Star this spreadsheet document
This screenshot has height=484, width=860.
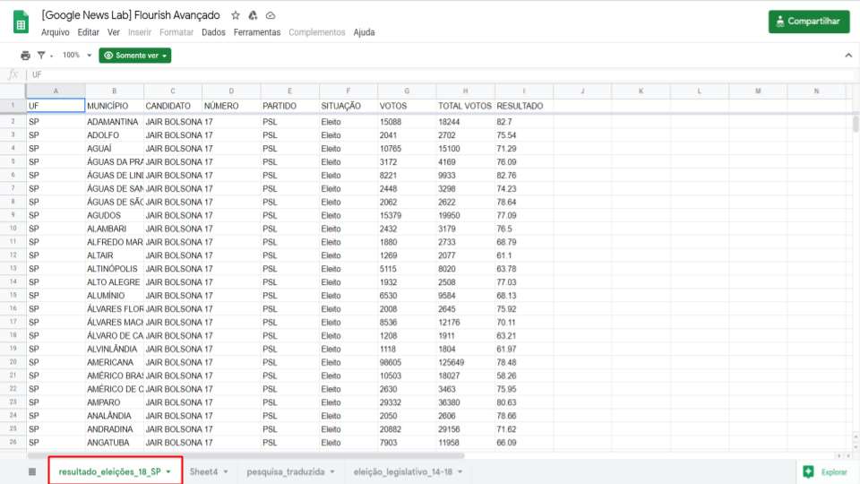tap(236, 15)
